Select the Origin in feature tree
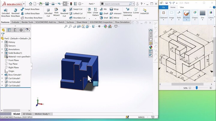Image resolution: width=216 pixels, height=121 pixels. 11,71
